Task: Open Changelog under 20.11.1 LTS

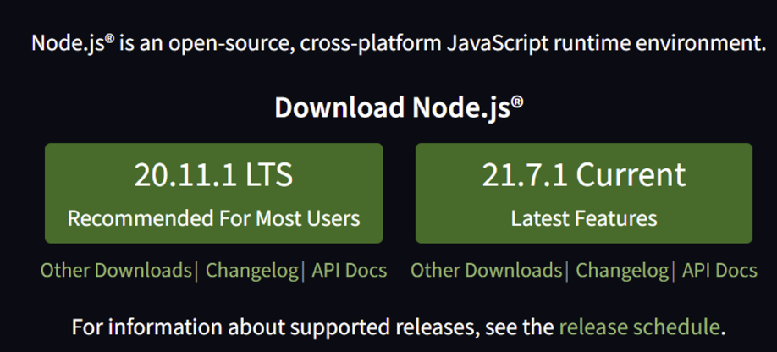Action: (251, 270)
